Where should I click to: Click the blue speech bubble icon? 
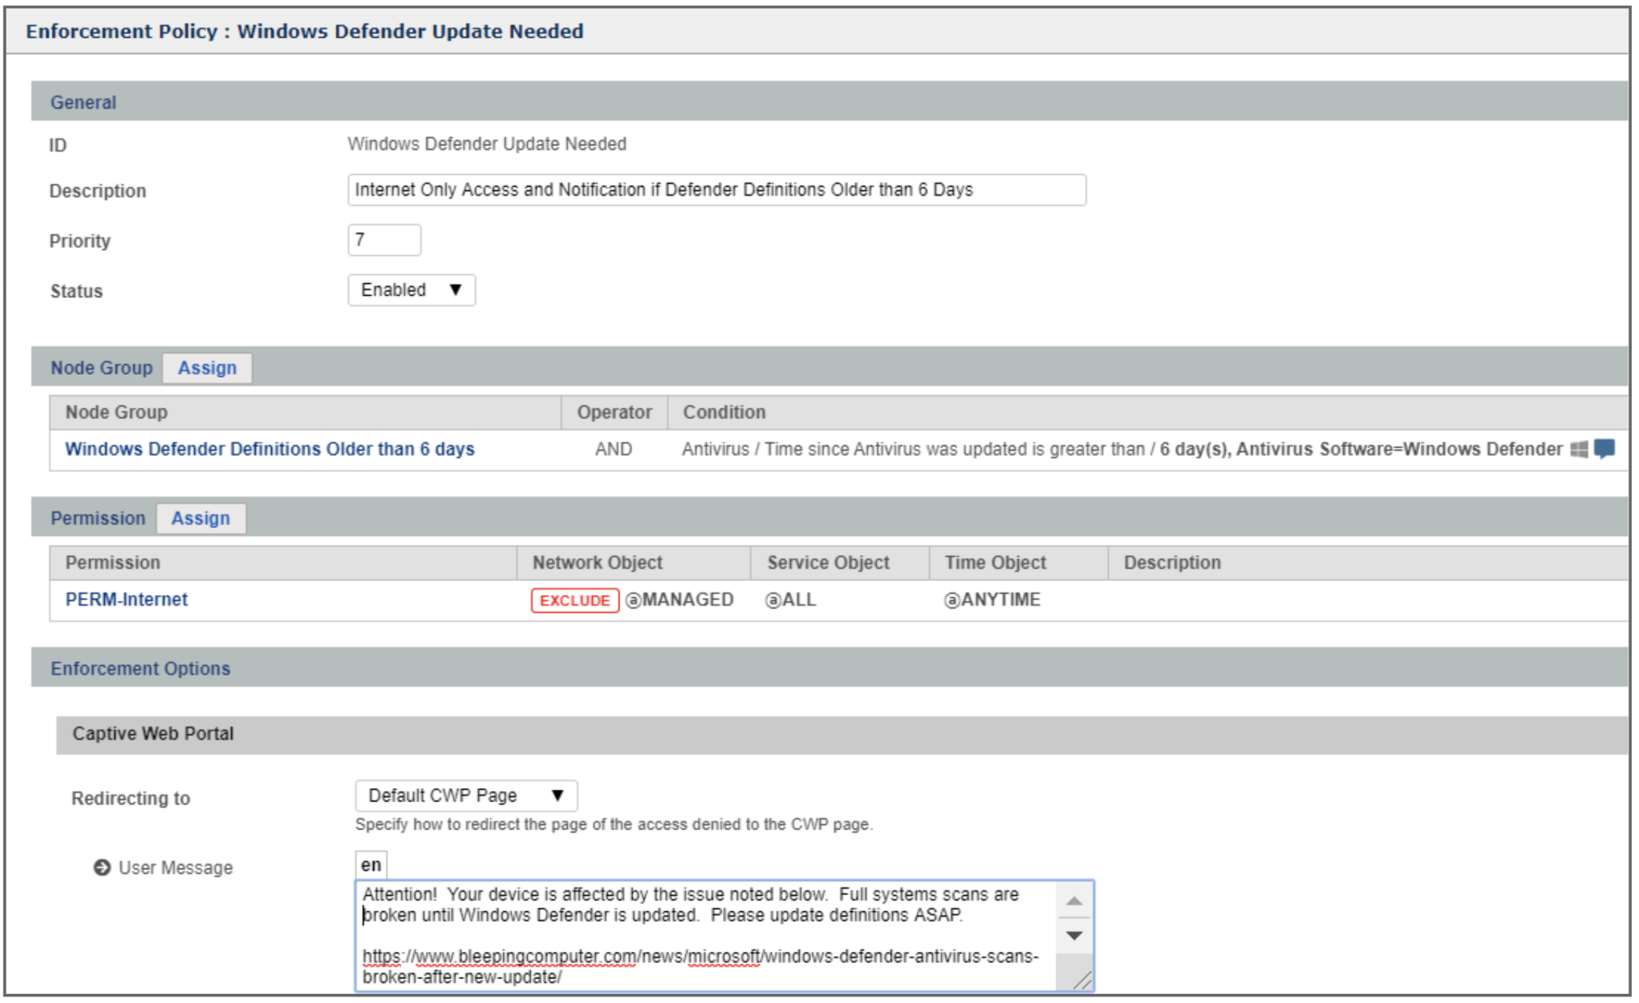(1604, 448)
